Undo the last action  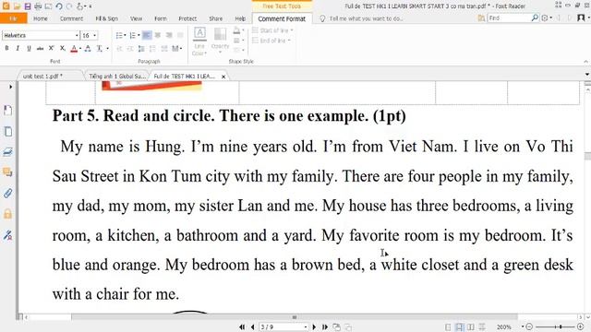(x=59, y=6)
